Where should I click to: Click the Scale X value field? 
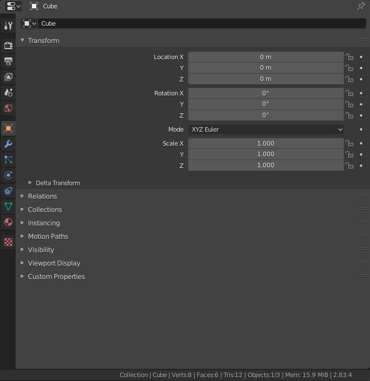(266, 143)
